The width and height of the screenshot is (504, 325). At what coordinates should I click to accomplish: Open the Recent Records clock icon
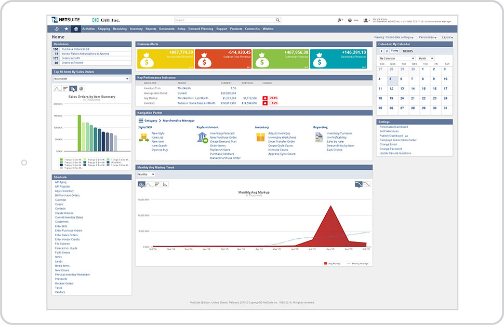(x=56, y=29)
